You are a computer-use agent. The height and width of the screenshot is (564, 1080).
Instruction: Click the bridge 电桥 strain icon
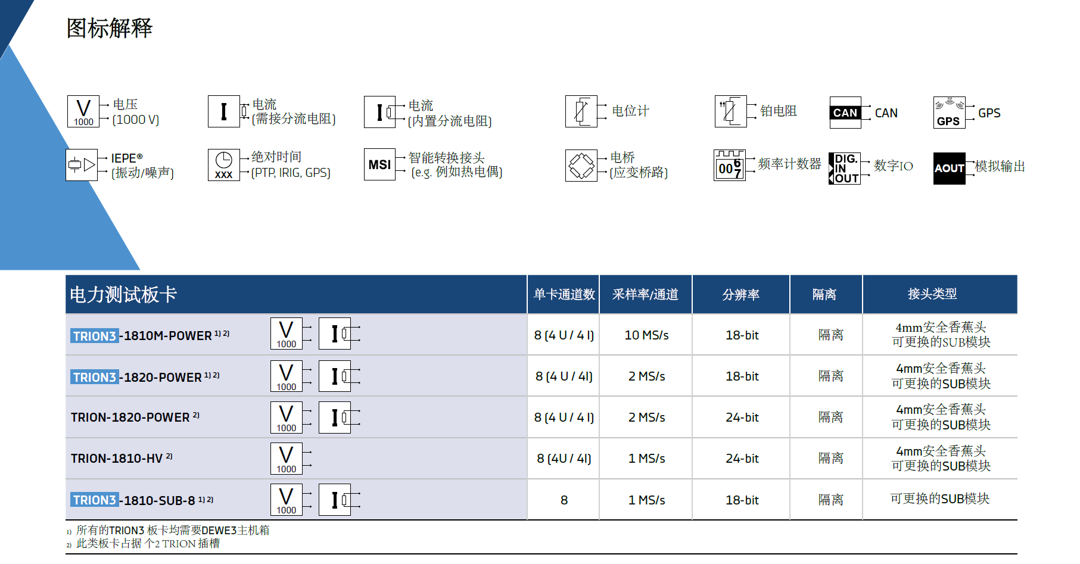[x=581, y=166]
